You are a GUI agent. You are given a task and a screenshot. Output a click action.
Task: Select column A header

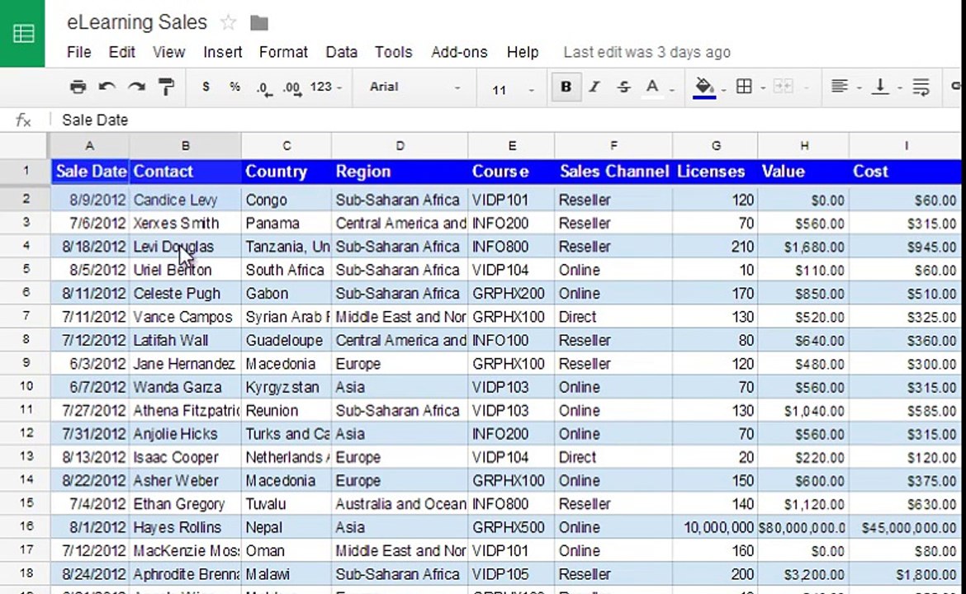tap(90, 146)
